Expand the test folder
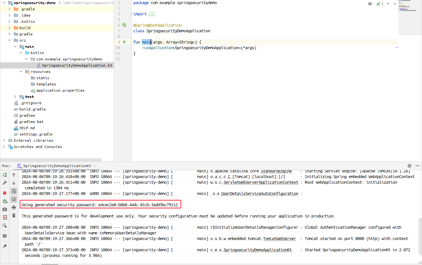The image size is (422, 265). point(15,97)
